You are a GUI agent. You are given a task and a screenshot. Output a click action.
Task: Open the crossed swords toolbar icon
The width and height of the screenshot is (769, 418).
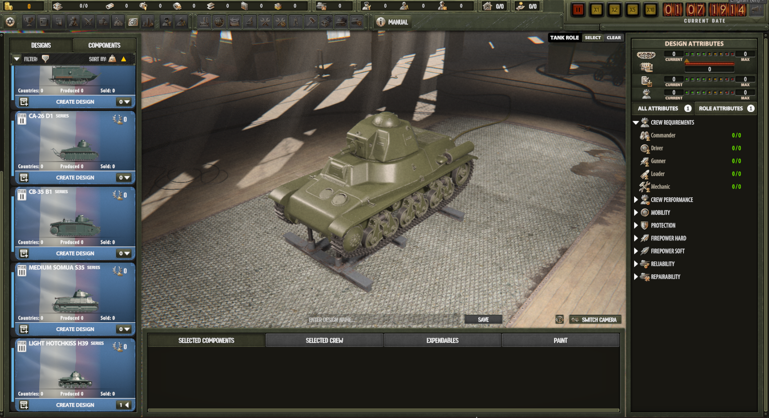point(88,22)
